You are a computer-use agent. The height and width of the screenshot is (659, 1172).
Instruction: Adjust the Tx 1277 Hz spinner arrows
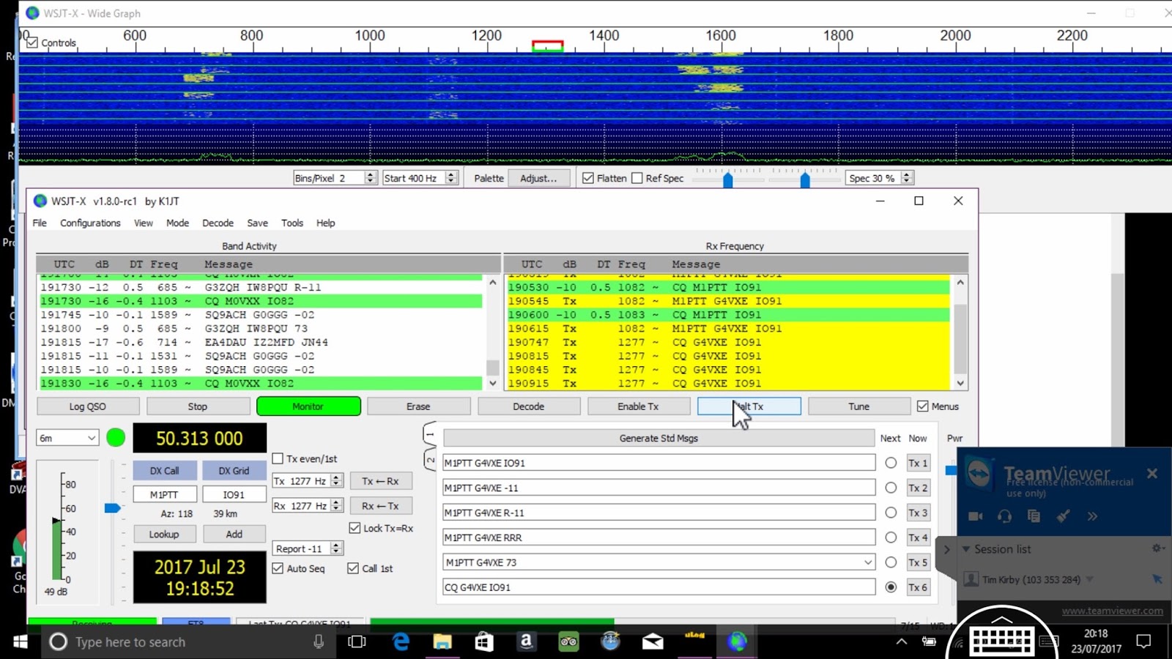[x=336, y=481]
